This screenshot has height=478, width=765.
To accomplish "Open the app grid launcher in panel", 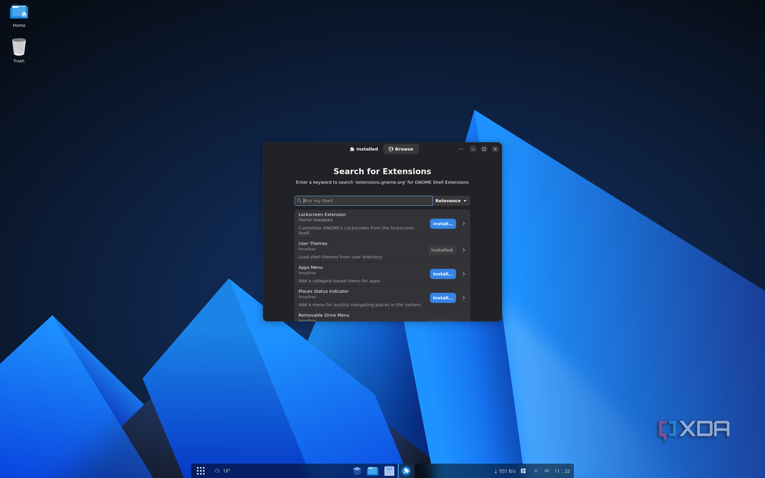I will (201, 471).
